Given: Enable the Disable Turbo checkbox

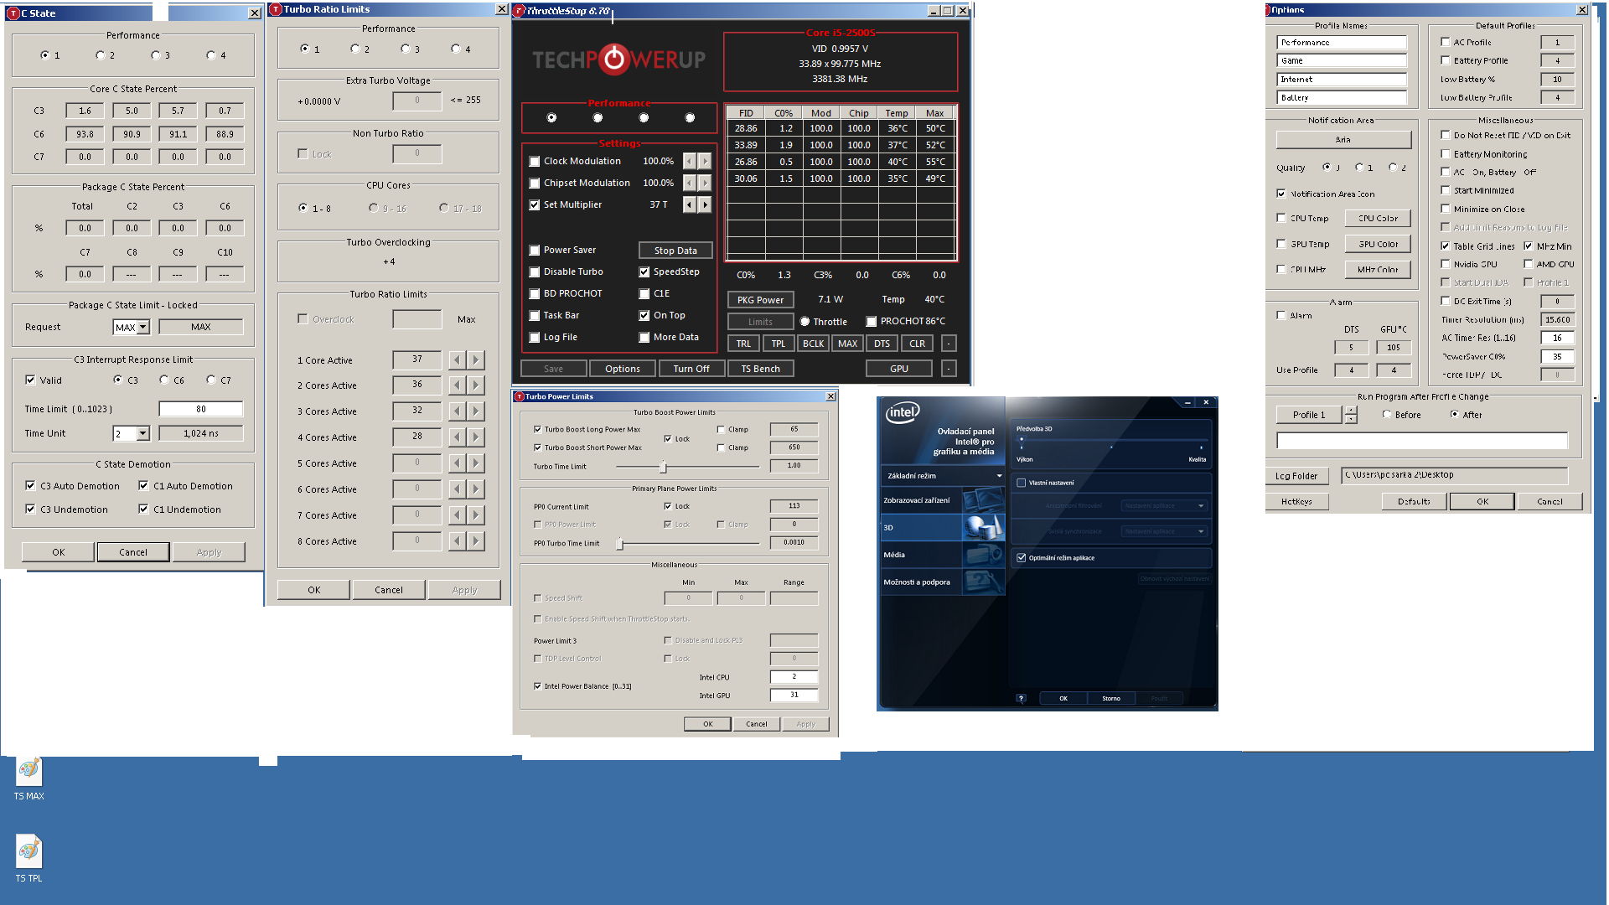Looking at the screenshot, I should tap(535, 271).
